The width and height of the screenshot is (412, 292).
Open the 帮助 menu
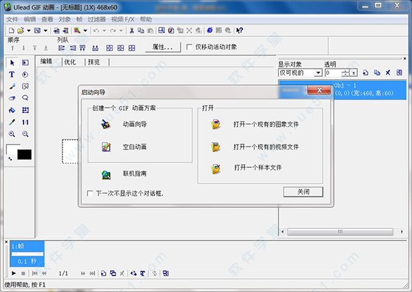click(x=146, y=19)
